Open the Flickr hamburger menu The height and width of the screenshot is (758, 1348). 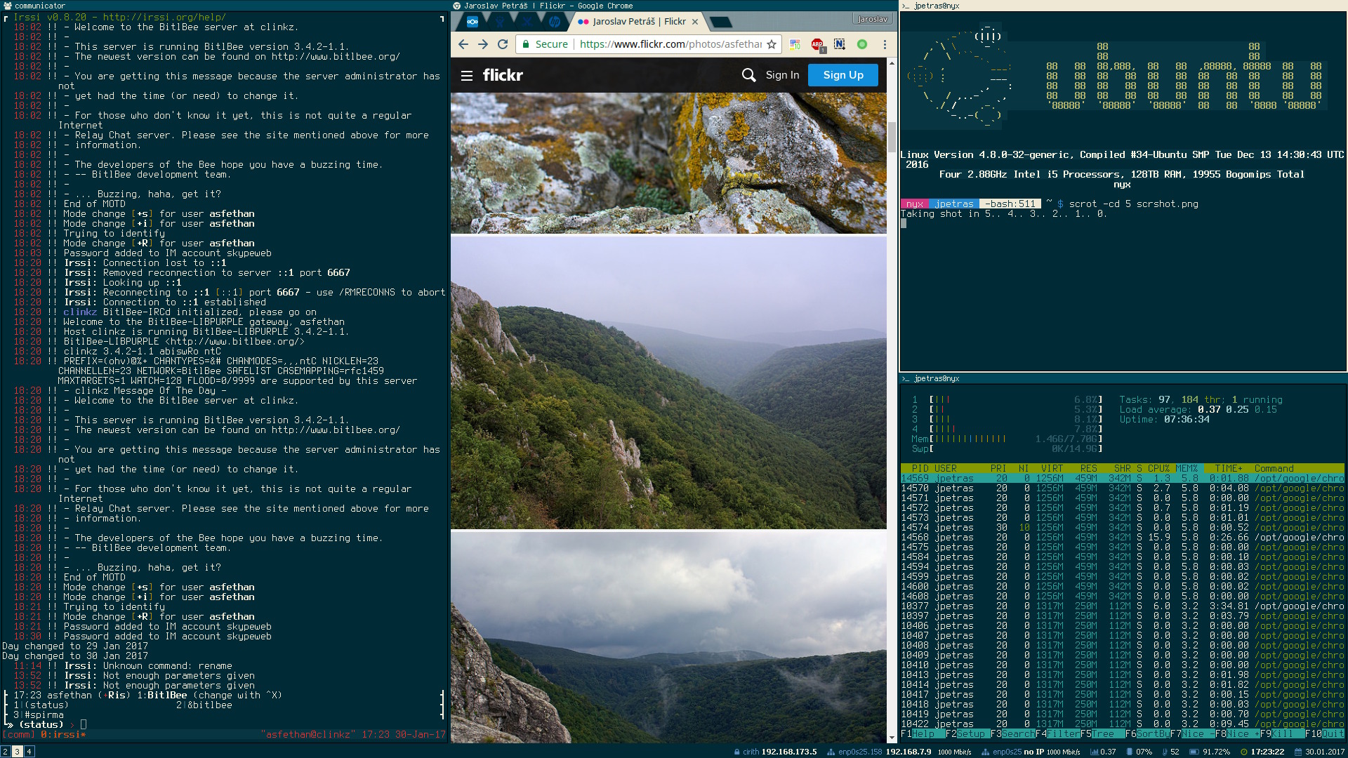pyautogui.click(x=467, y=75)
